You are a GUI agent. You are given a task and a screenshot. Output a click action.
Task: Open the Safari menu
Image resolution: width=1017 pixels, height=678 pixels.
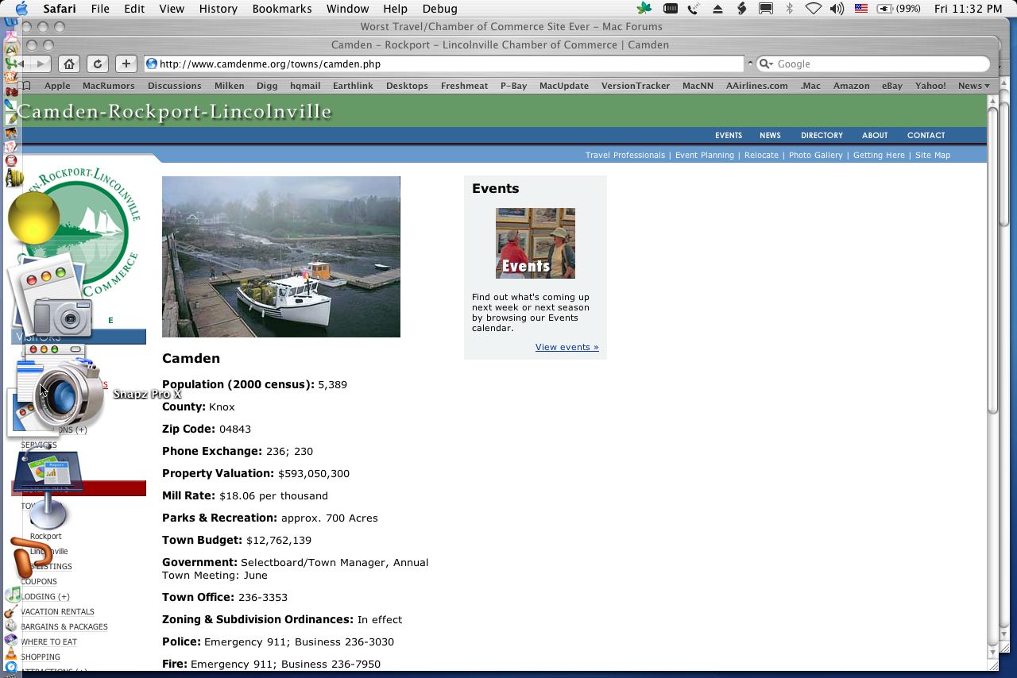click(x=60, y=9)
